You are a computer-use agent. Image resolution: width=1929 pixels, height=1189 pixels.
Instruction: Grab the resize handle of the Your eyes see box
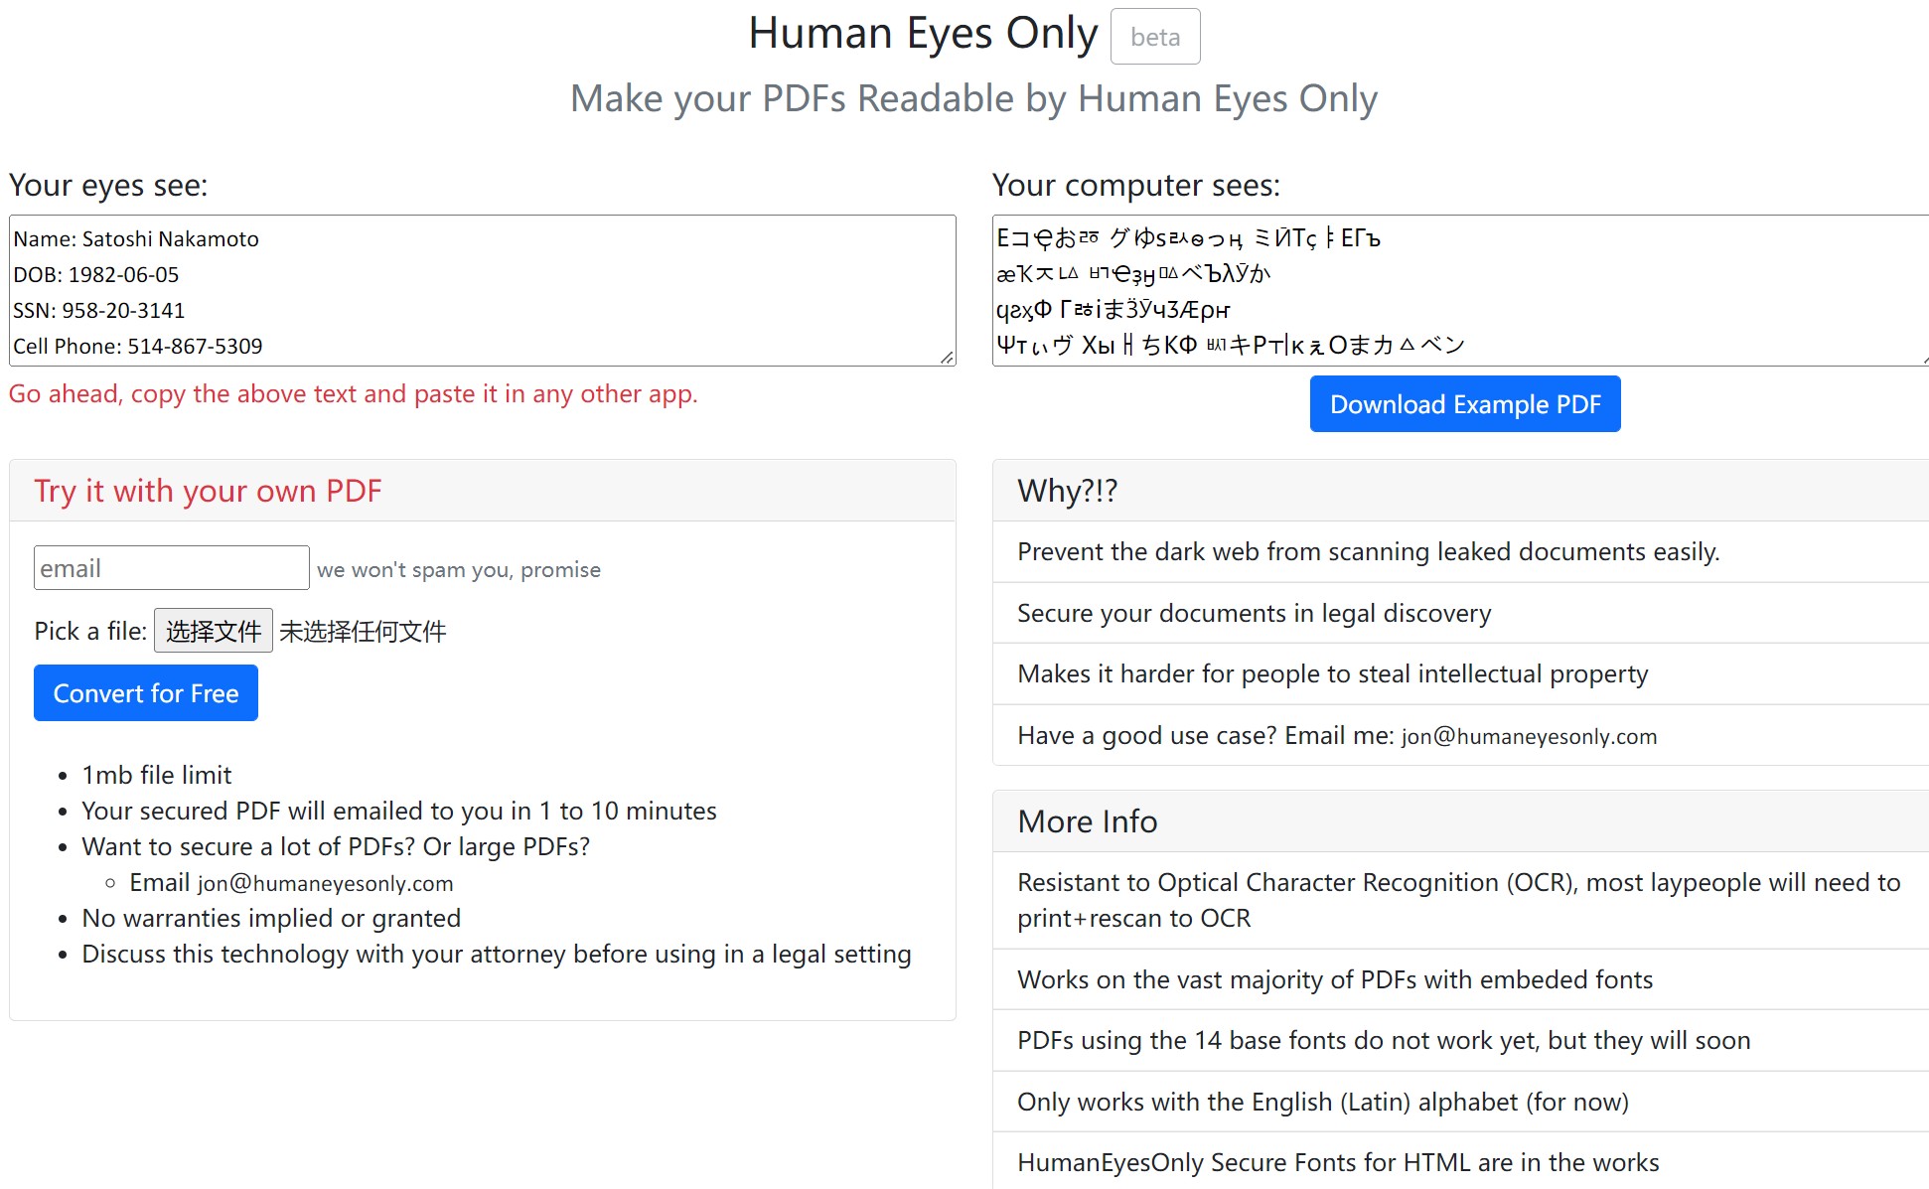click(x=948, y=358)
